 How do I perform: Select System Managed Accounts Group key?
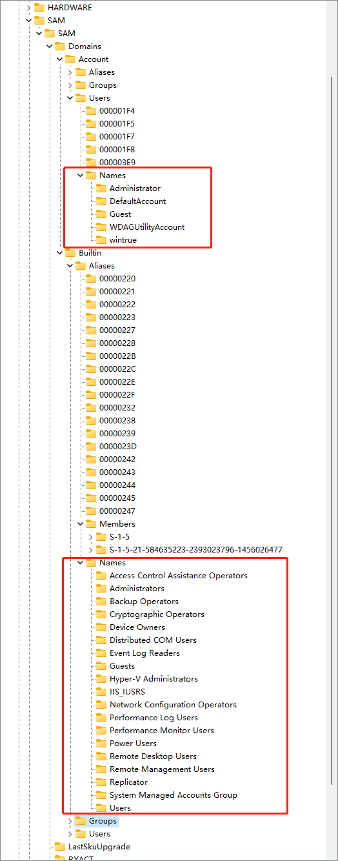coord(173,795)
